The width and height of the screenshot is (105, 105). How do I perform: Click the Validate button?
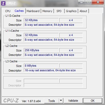(73, 101)
